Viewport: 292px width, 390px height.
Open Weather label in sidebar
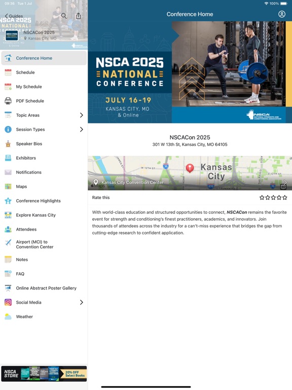24,317
